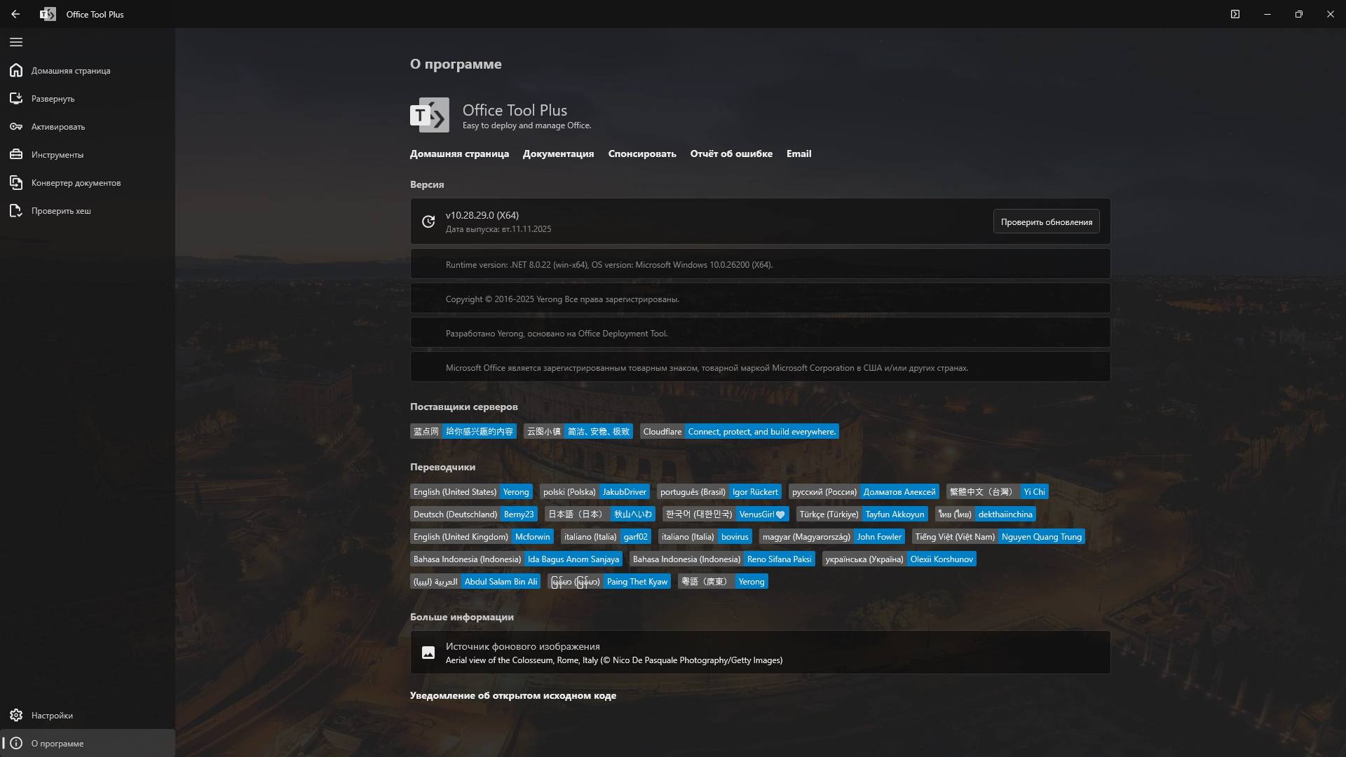Click the command panel icon in the title bar
Image resolution: width=1346 pixels, height=757 pixels.
1235,14
